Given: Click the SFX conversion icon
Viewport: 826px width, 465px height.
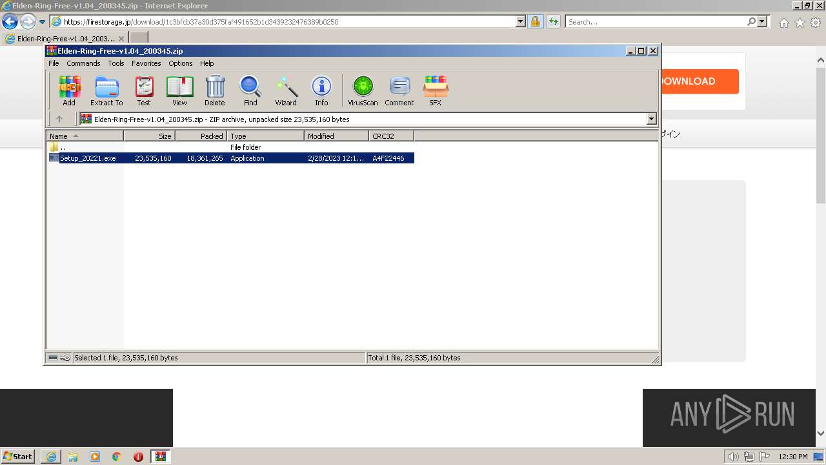Looking at the screenshot, I should pyautogui.click(x=436, y=90).
